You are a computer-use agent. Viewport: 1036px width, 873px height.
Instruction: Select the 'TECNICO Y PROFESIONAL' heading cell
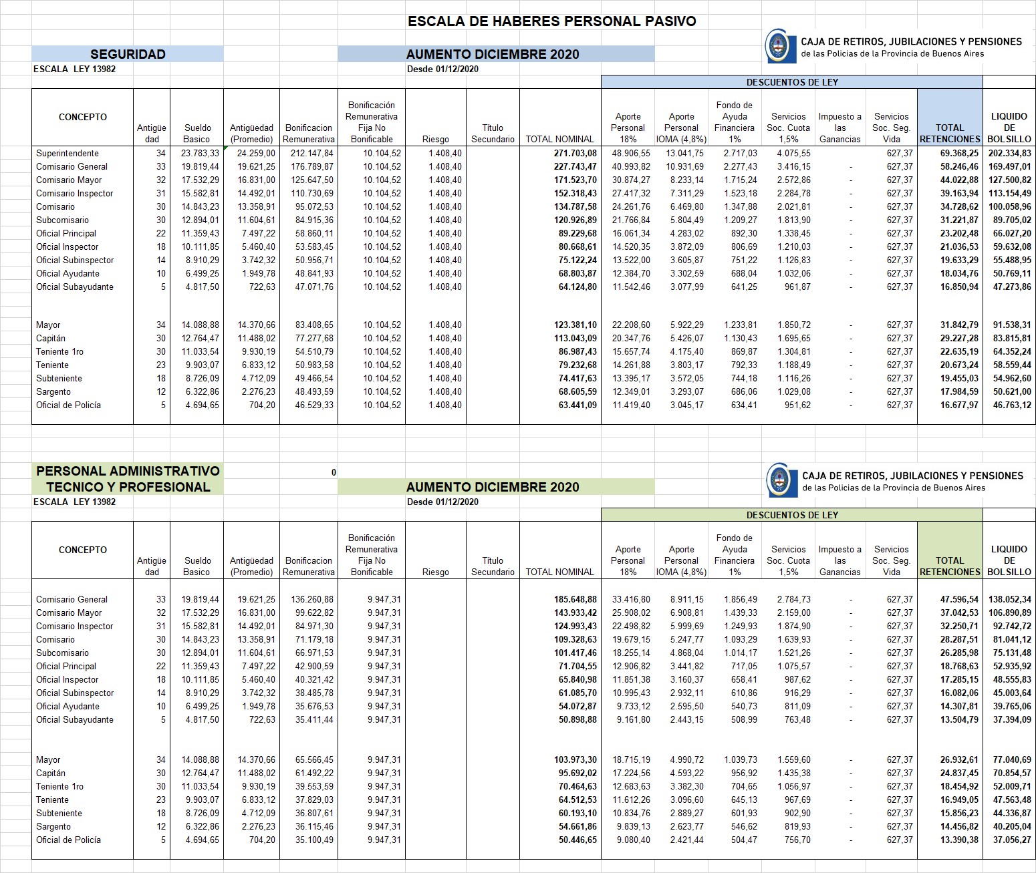[x=128, y=487]
